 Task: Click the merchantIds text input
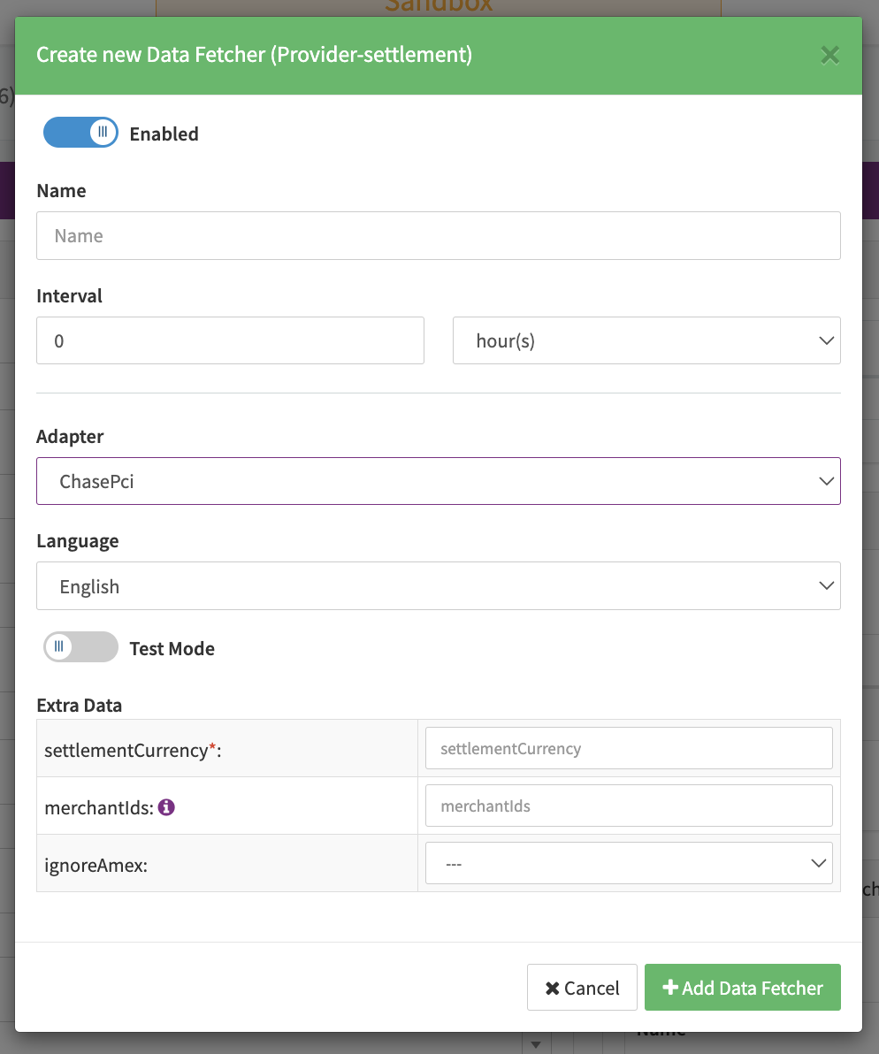[628, 806]
